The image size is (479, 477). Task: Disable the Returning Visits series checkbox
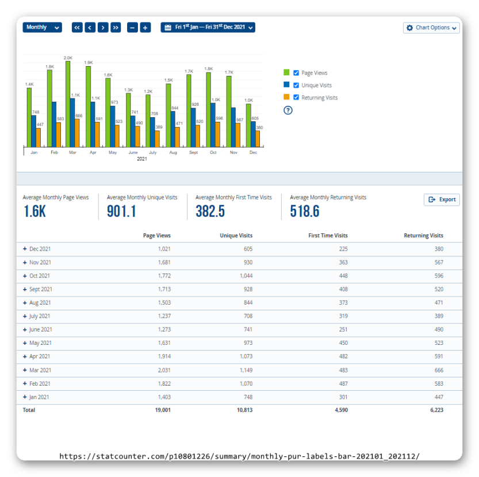pyautogui.click(x=296, y=98)
